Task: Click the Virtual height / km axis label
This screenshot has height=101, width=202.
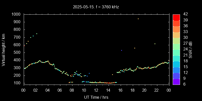Action: pos(4,49)
